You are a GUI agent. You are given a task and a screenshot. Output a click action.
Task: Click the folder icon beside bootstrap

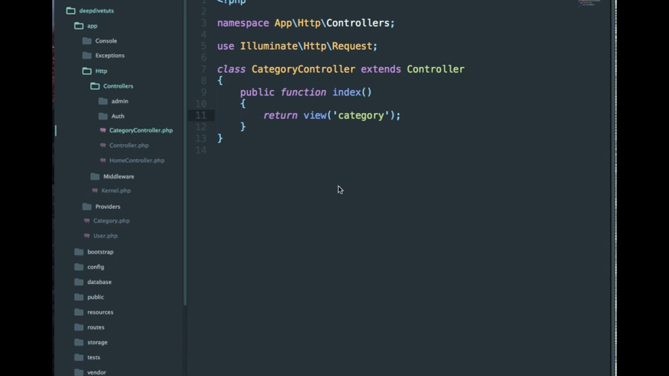point(79,252)
